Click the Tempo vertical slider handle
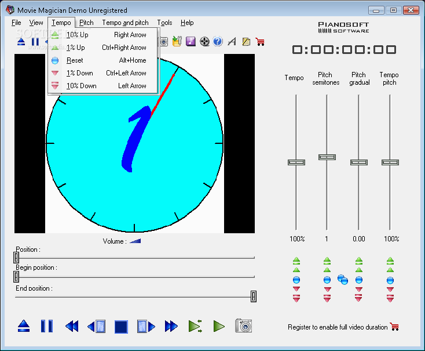This screenshot has width=425, height=351. pos(296,162)
